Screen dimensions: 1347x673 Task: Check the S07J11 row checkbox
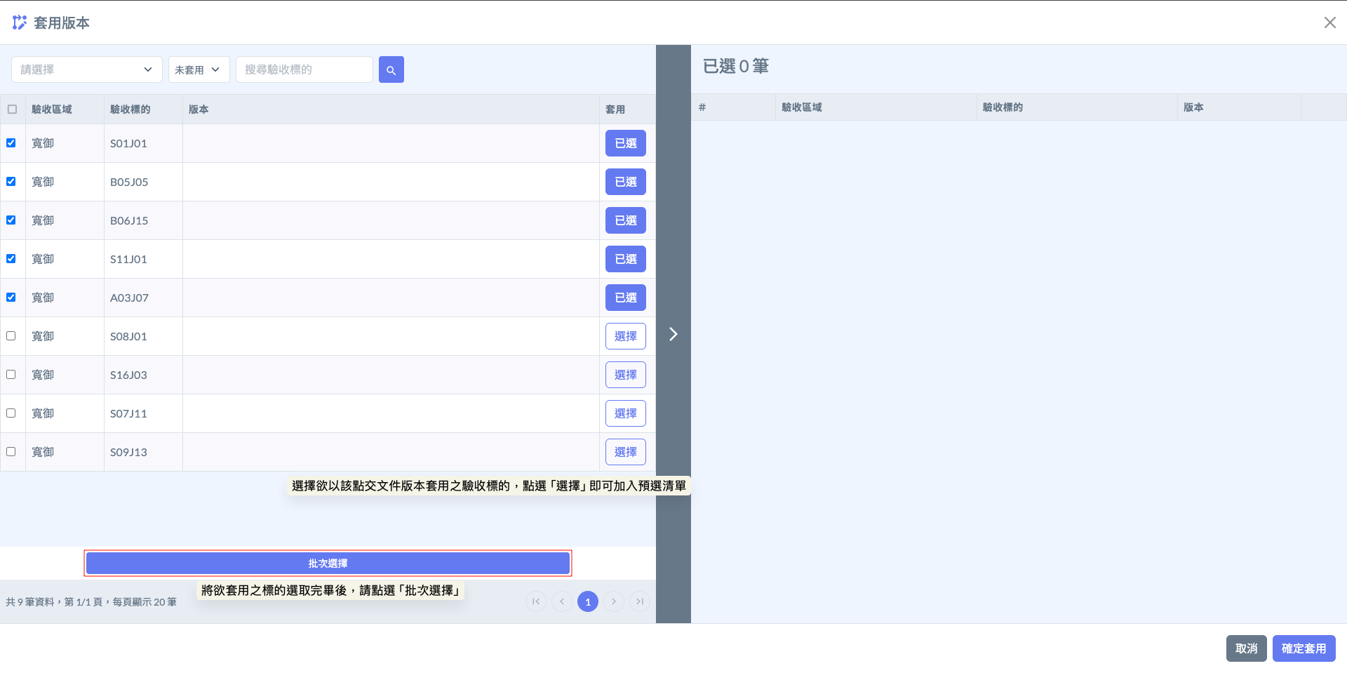[x=11, y=413]
